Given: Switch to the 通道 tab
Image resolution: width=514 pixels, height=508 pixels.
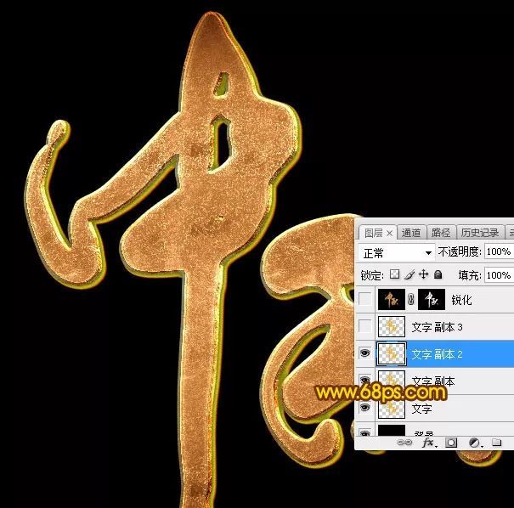Looking at the screenshot, I should [x=411, y=233].
